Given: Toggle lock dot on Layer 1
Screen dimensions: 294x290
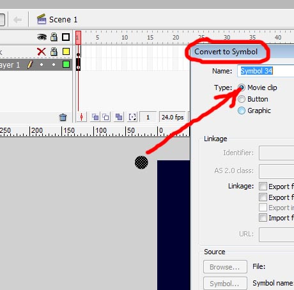Looking at the screenshot, I should tap(54, 65).
